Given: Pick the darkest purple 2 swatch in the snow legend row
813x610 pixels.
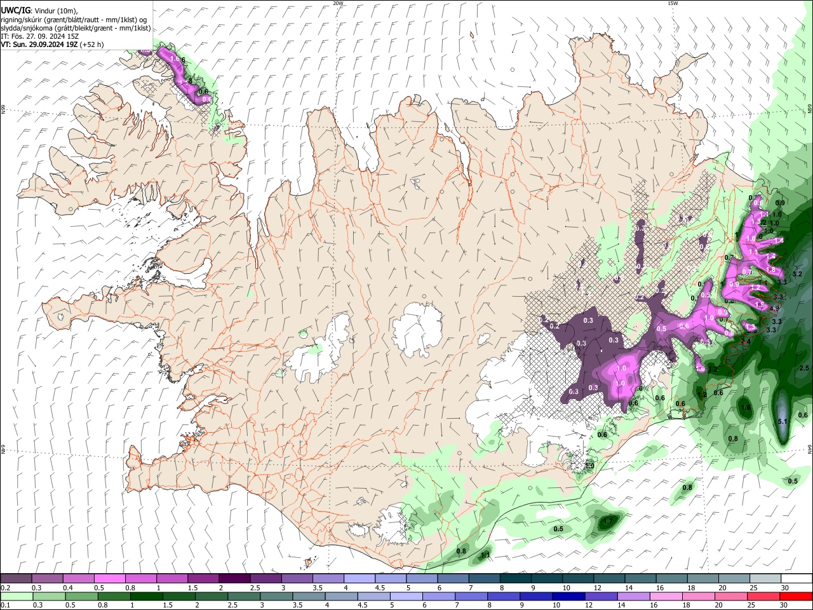Looking at the screenshot, I should (234, 578).
